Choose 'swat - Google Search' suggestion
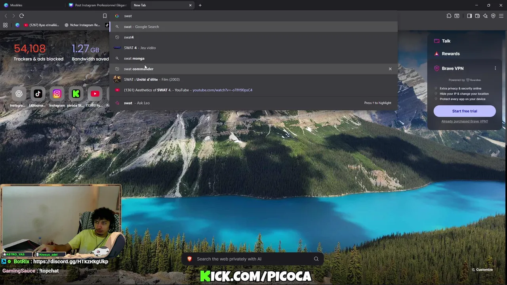The width and height of the screenshot is (507, 285). 253,27
